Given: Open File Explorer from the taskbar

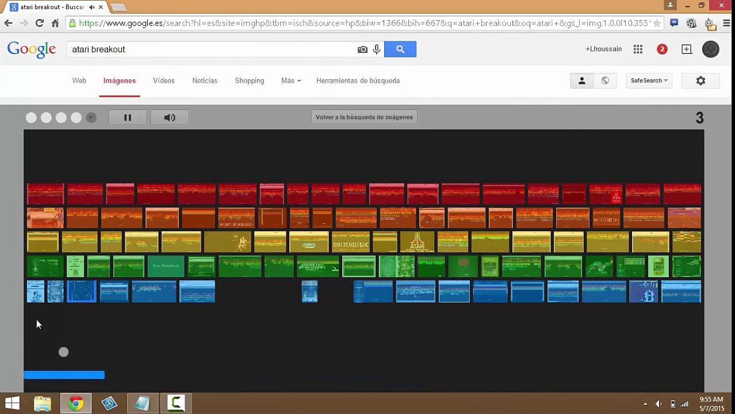Looking at the screenshot, I should pyautogui.click(x=43, y=403).
